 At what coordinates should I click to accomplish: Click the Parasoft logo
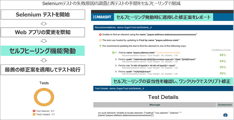102,17
